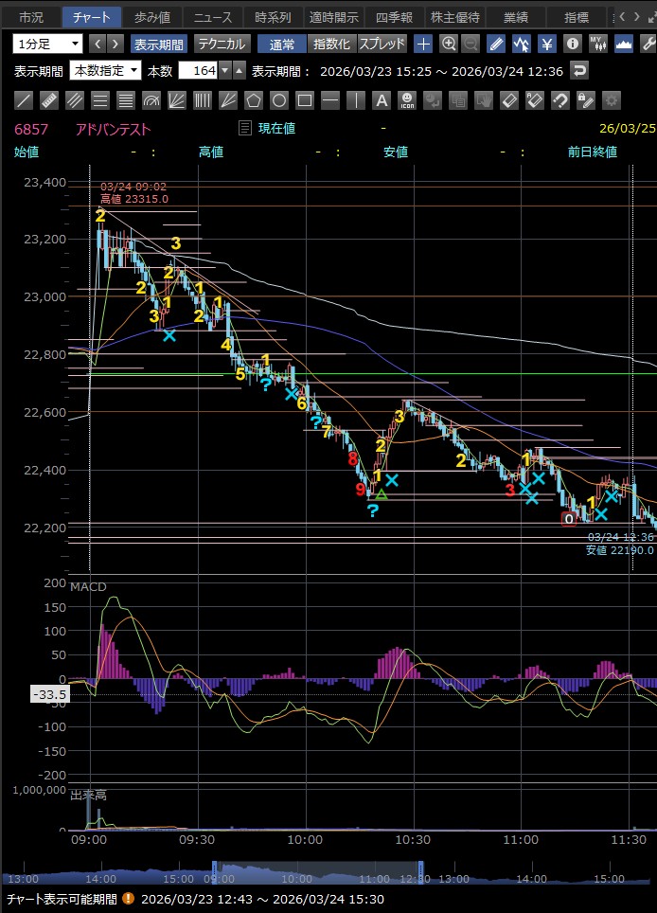Switch to the ニュース tab
The width and height of the screenshot is (657, 913).
pyautogui.click(x=212, y=17)
